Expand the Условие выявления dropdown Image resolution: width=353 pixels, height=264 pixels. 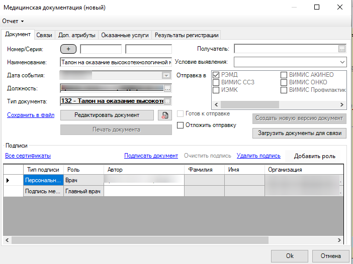pyautogui.click(x=342, y=62)
